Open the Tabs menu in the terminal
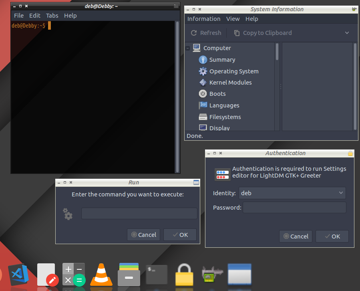Screen dimensions: 360x291 pyautogui.click(x=52, y=16)
